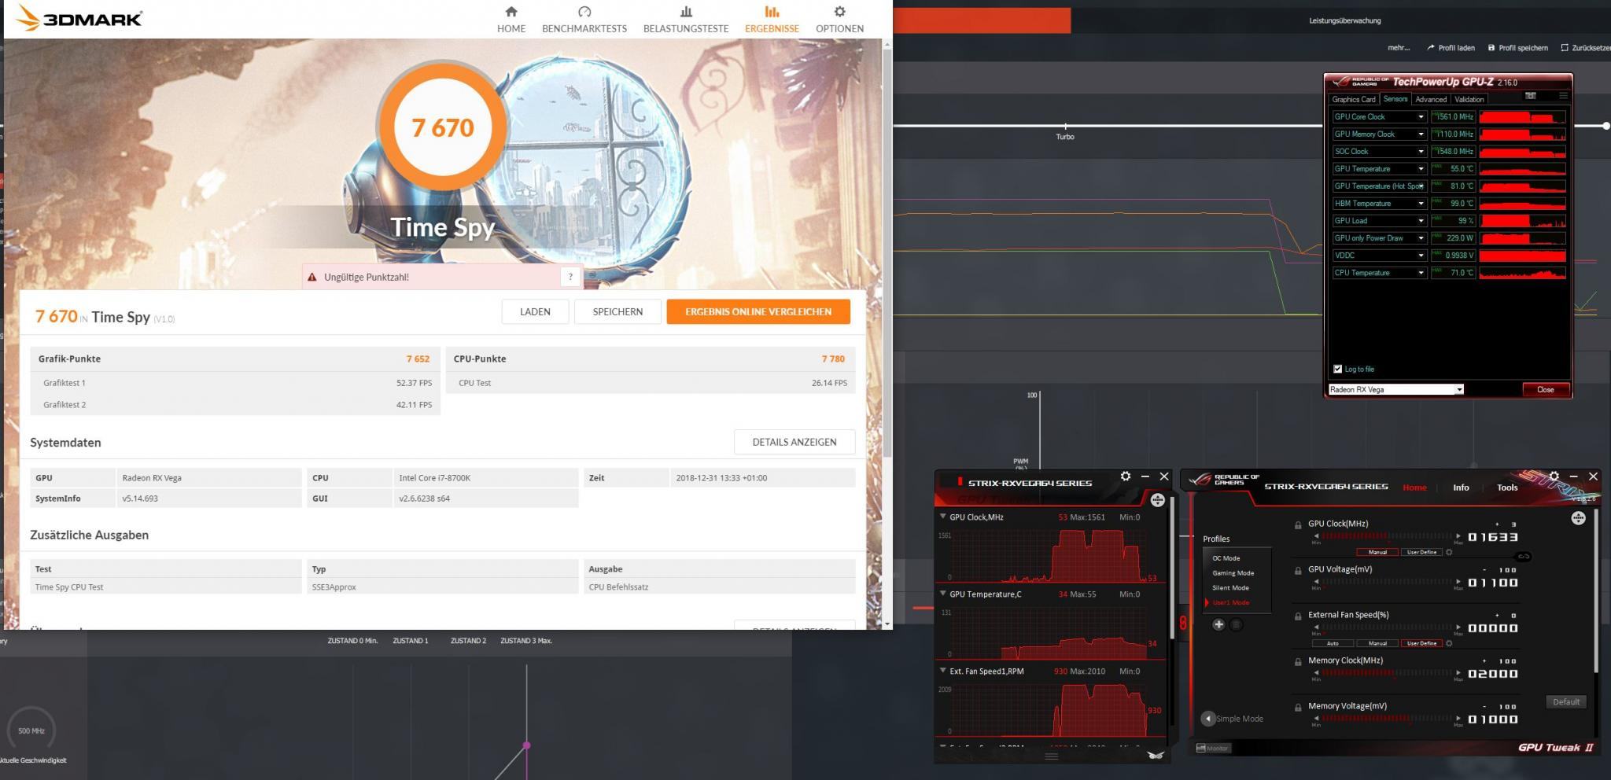Open the HBM Temperature sensor dropdown

(x=1421, y=204)
